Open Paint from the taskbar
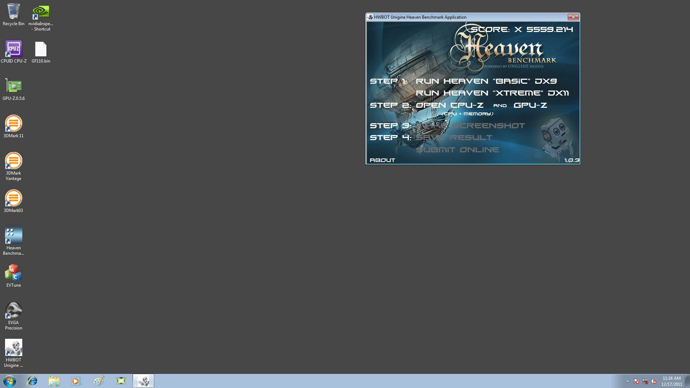 click(98, 381)
